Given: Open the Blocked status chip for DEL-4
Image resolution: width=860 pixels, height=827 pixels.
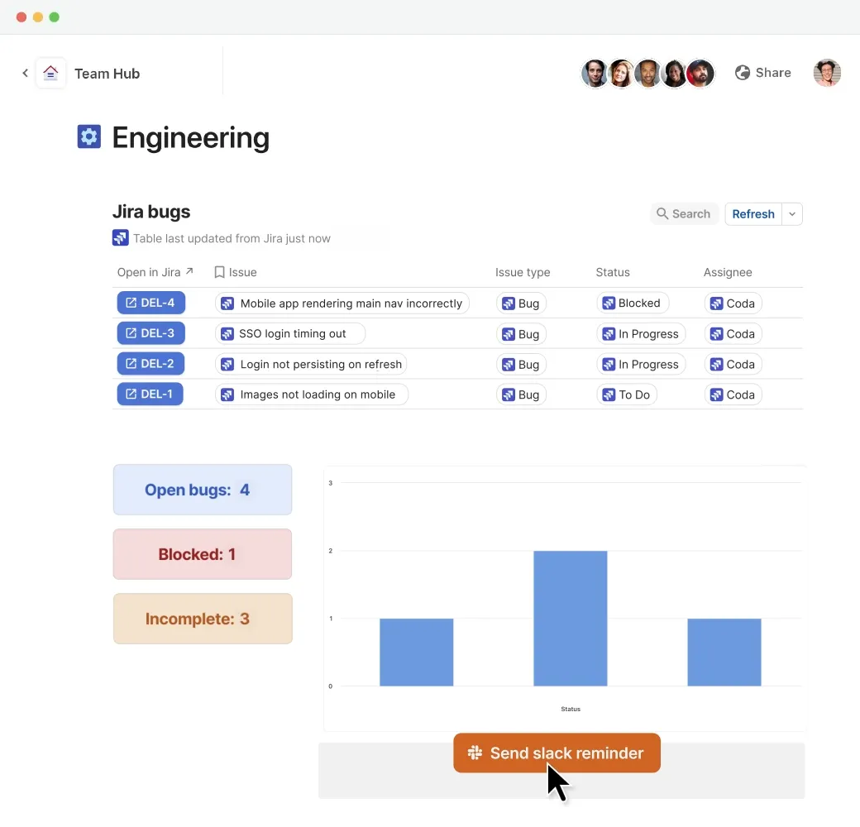Looking at the screenshot, I should 633,303.
